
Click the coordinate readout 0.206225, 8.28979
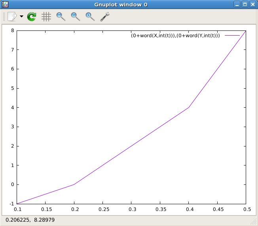[x=30, y=220]
